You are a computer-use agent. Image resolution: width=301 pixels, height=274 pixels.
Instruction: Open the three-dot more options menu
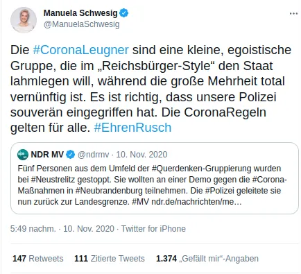[293, 14]
